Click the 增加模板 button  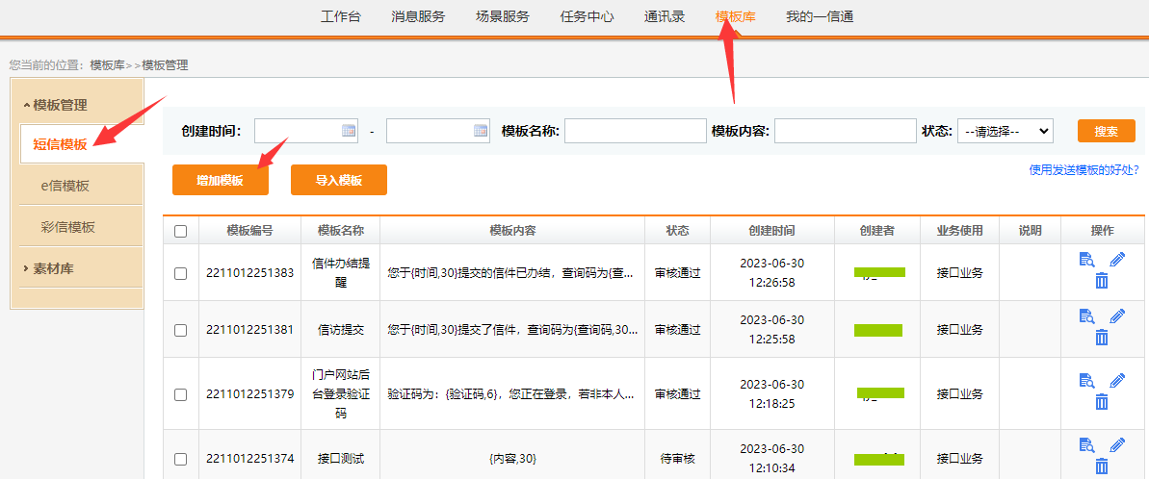[x=220, y=180]
